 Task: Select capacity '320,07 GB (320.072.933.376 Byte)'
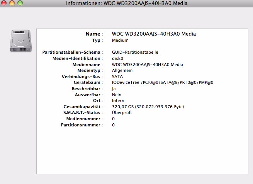(x=148, y=107)
